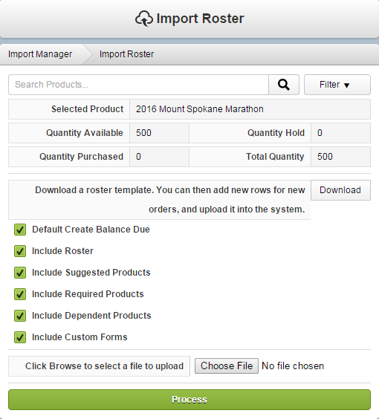379x419 pixels.
Task: Click the cloud upload icon in header
Action: tap(144, 19)
